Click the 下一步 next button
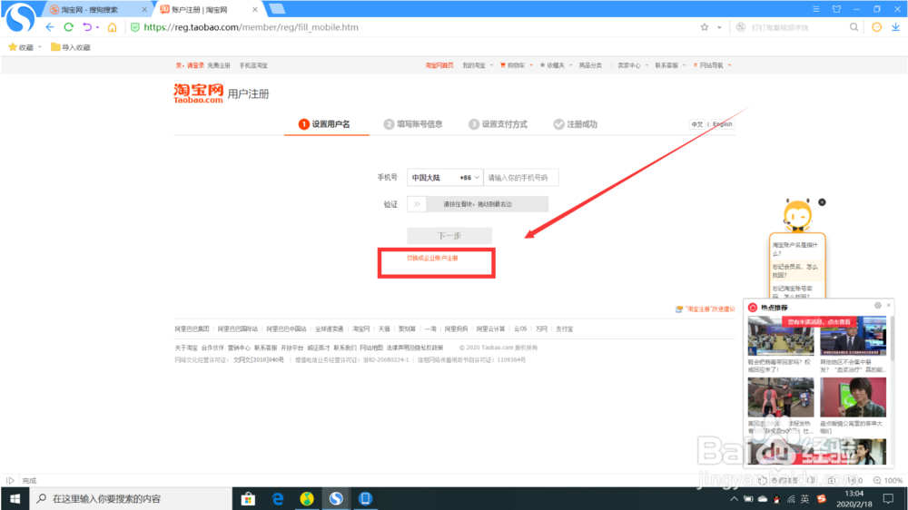908x510 pixels. 449,236
